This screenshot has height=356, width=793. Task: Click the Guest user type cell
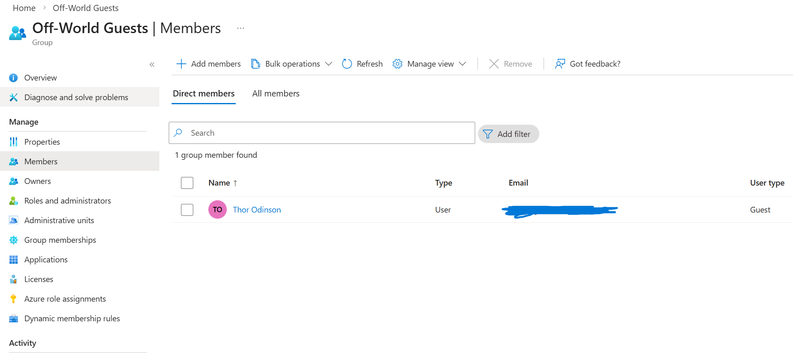tap(760, 210)
